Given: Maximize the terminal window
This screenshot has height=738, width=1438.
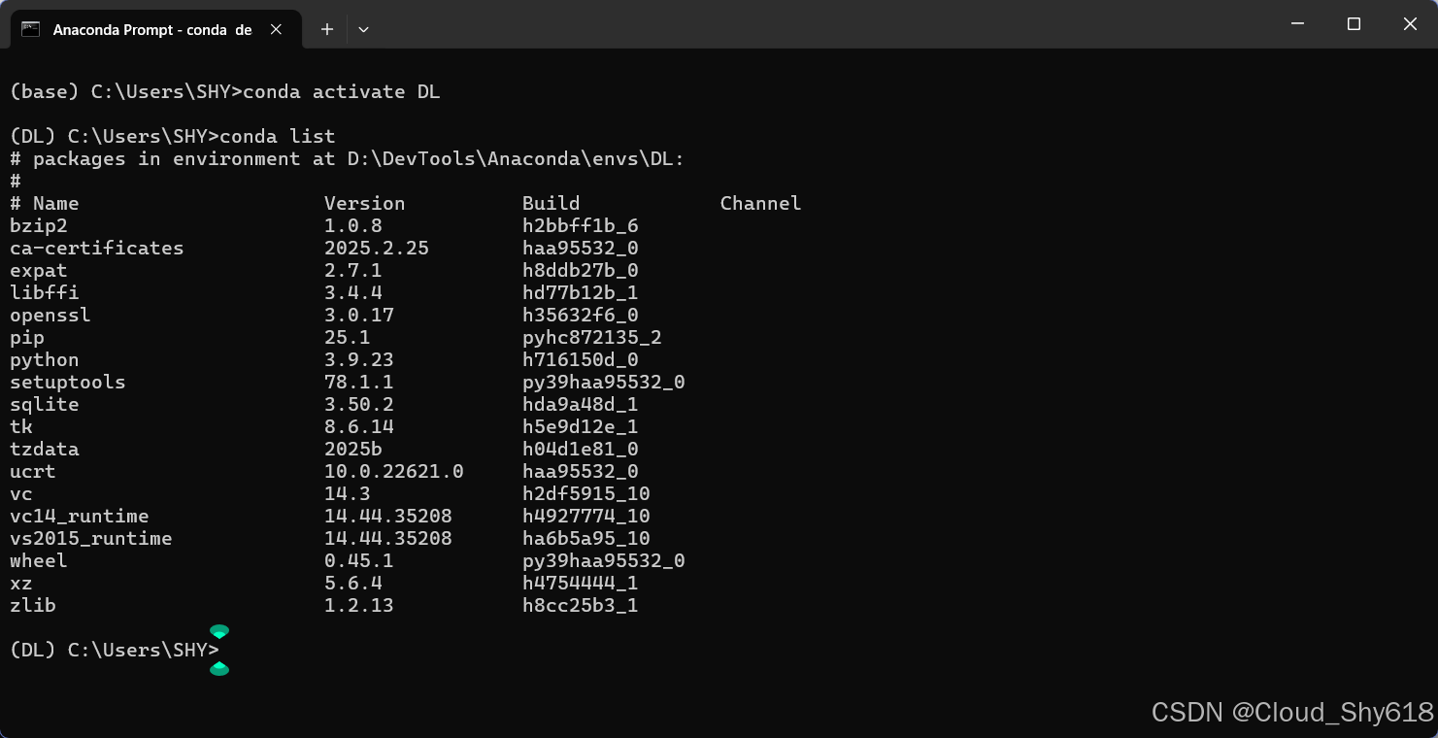Looking at the screenshot, I should pos(1354,24).
